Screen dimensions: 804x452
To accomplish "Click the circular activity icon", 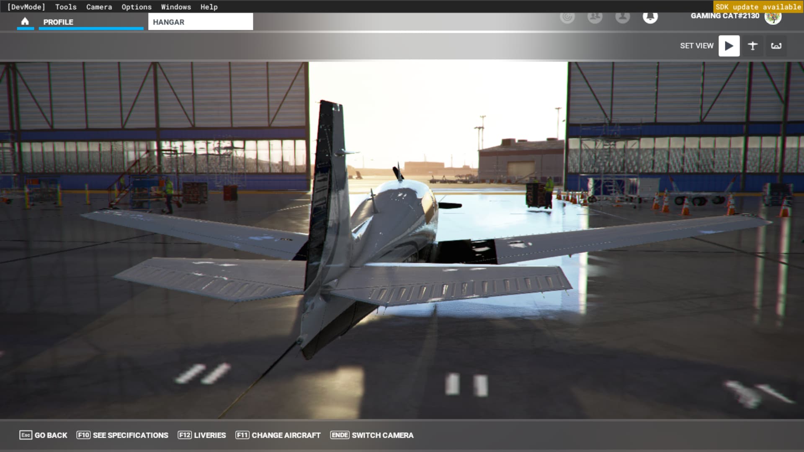I will (x=567, y=17).
